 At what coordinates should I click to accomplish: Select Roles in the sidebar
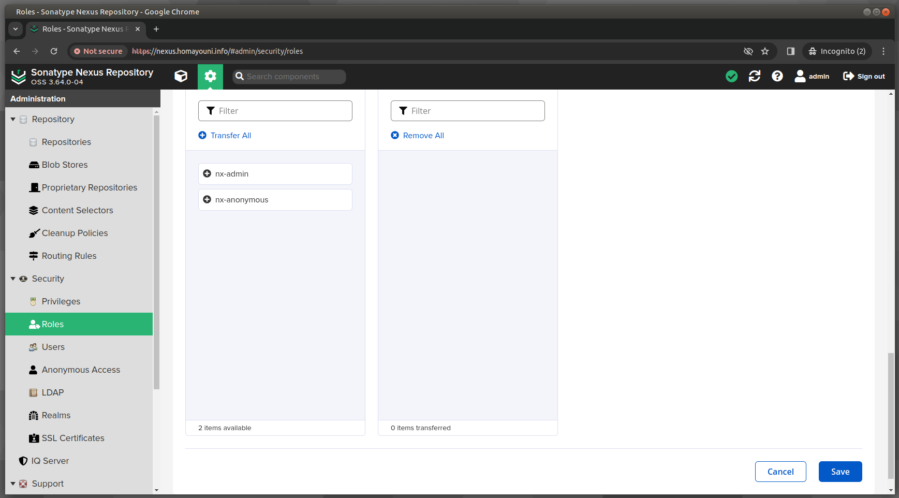pyautogui.click(x=79, y=325)
